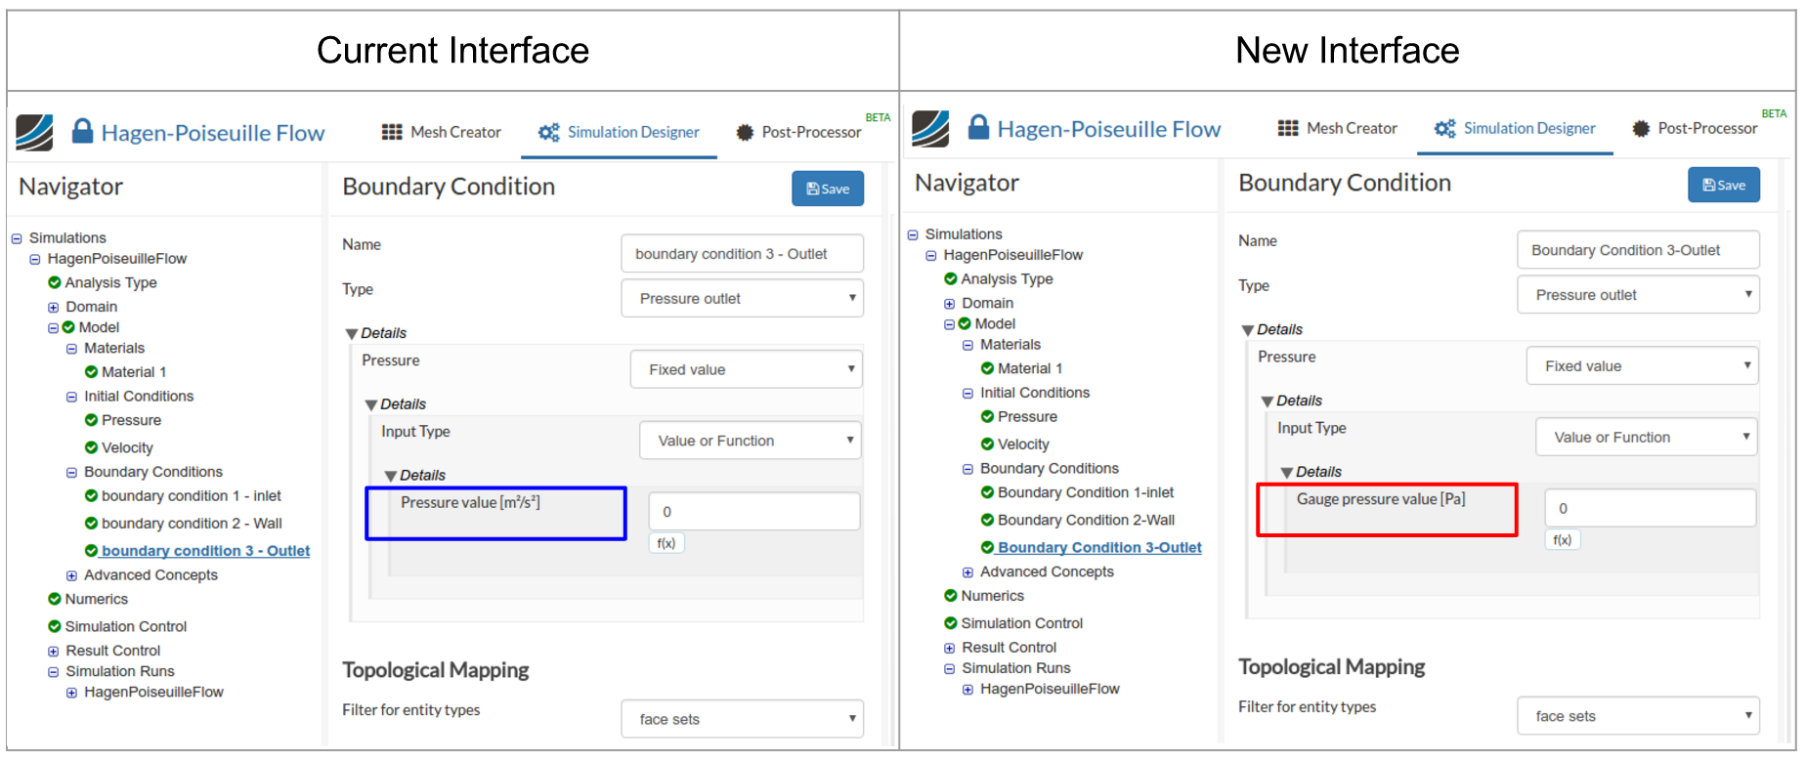
Task: Expand the Advanced Concepts node in New Interface
Action: tap(967, 572)
